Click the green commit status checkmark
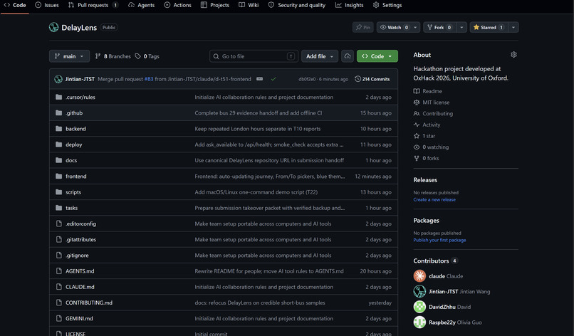 coord(273,79)
